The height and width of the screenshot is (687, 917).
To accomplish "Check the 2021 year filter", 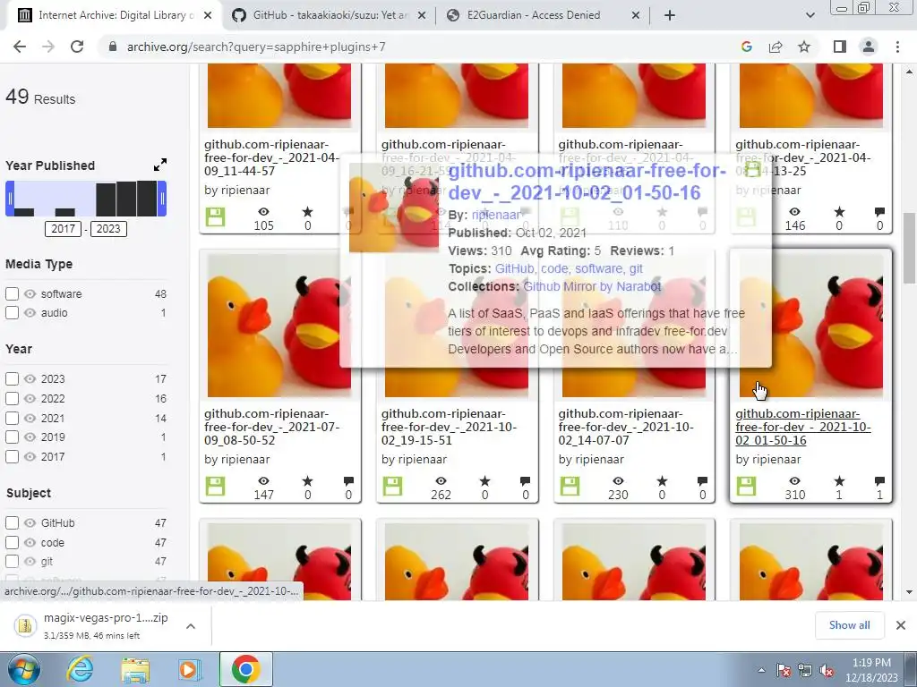I will [12, 419].
